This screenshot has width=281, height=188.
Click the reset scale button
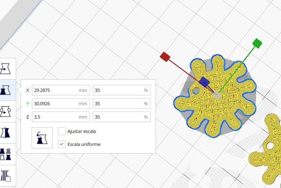point(42,138)
